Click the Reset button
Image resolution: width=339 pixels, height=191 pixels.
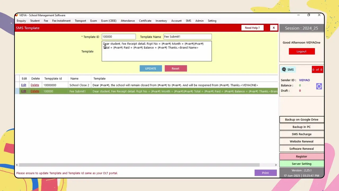(x=176, y=68)
